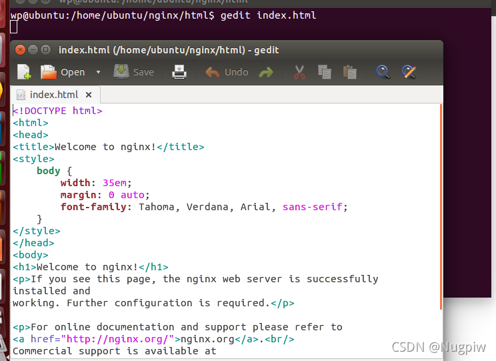Image resolution: width=496 pixels, height=361 pixels.
Task: Search text with magnifier icon
Action: coord(383,72)
